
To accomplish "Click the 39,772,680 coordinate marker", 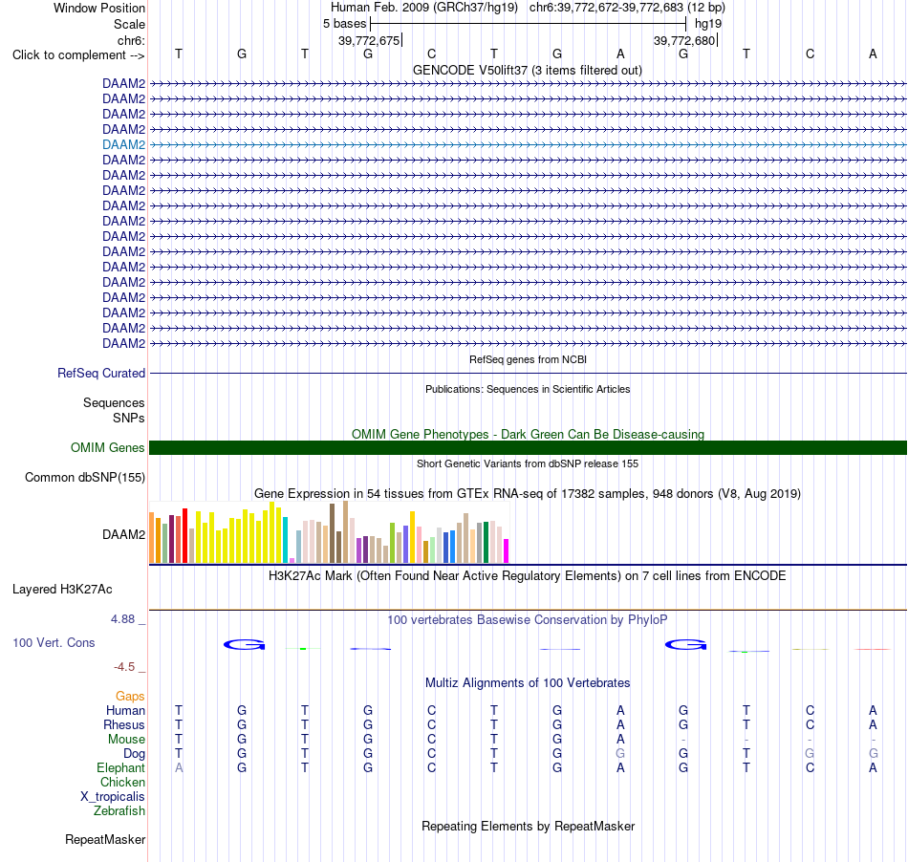I will tap(684, 40).
